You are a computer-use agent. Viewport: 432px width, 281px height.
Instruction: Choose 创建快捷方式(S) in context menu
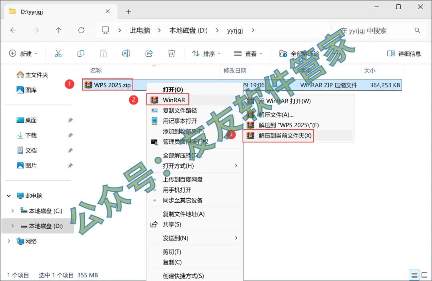tap(183, 276)
